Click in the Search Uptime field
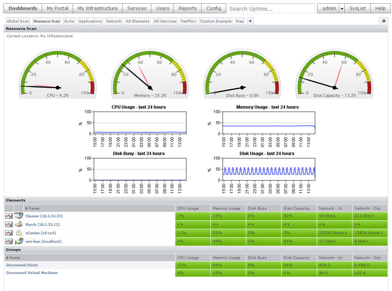Viewport: 392px width, 291px height. (272, 8)
